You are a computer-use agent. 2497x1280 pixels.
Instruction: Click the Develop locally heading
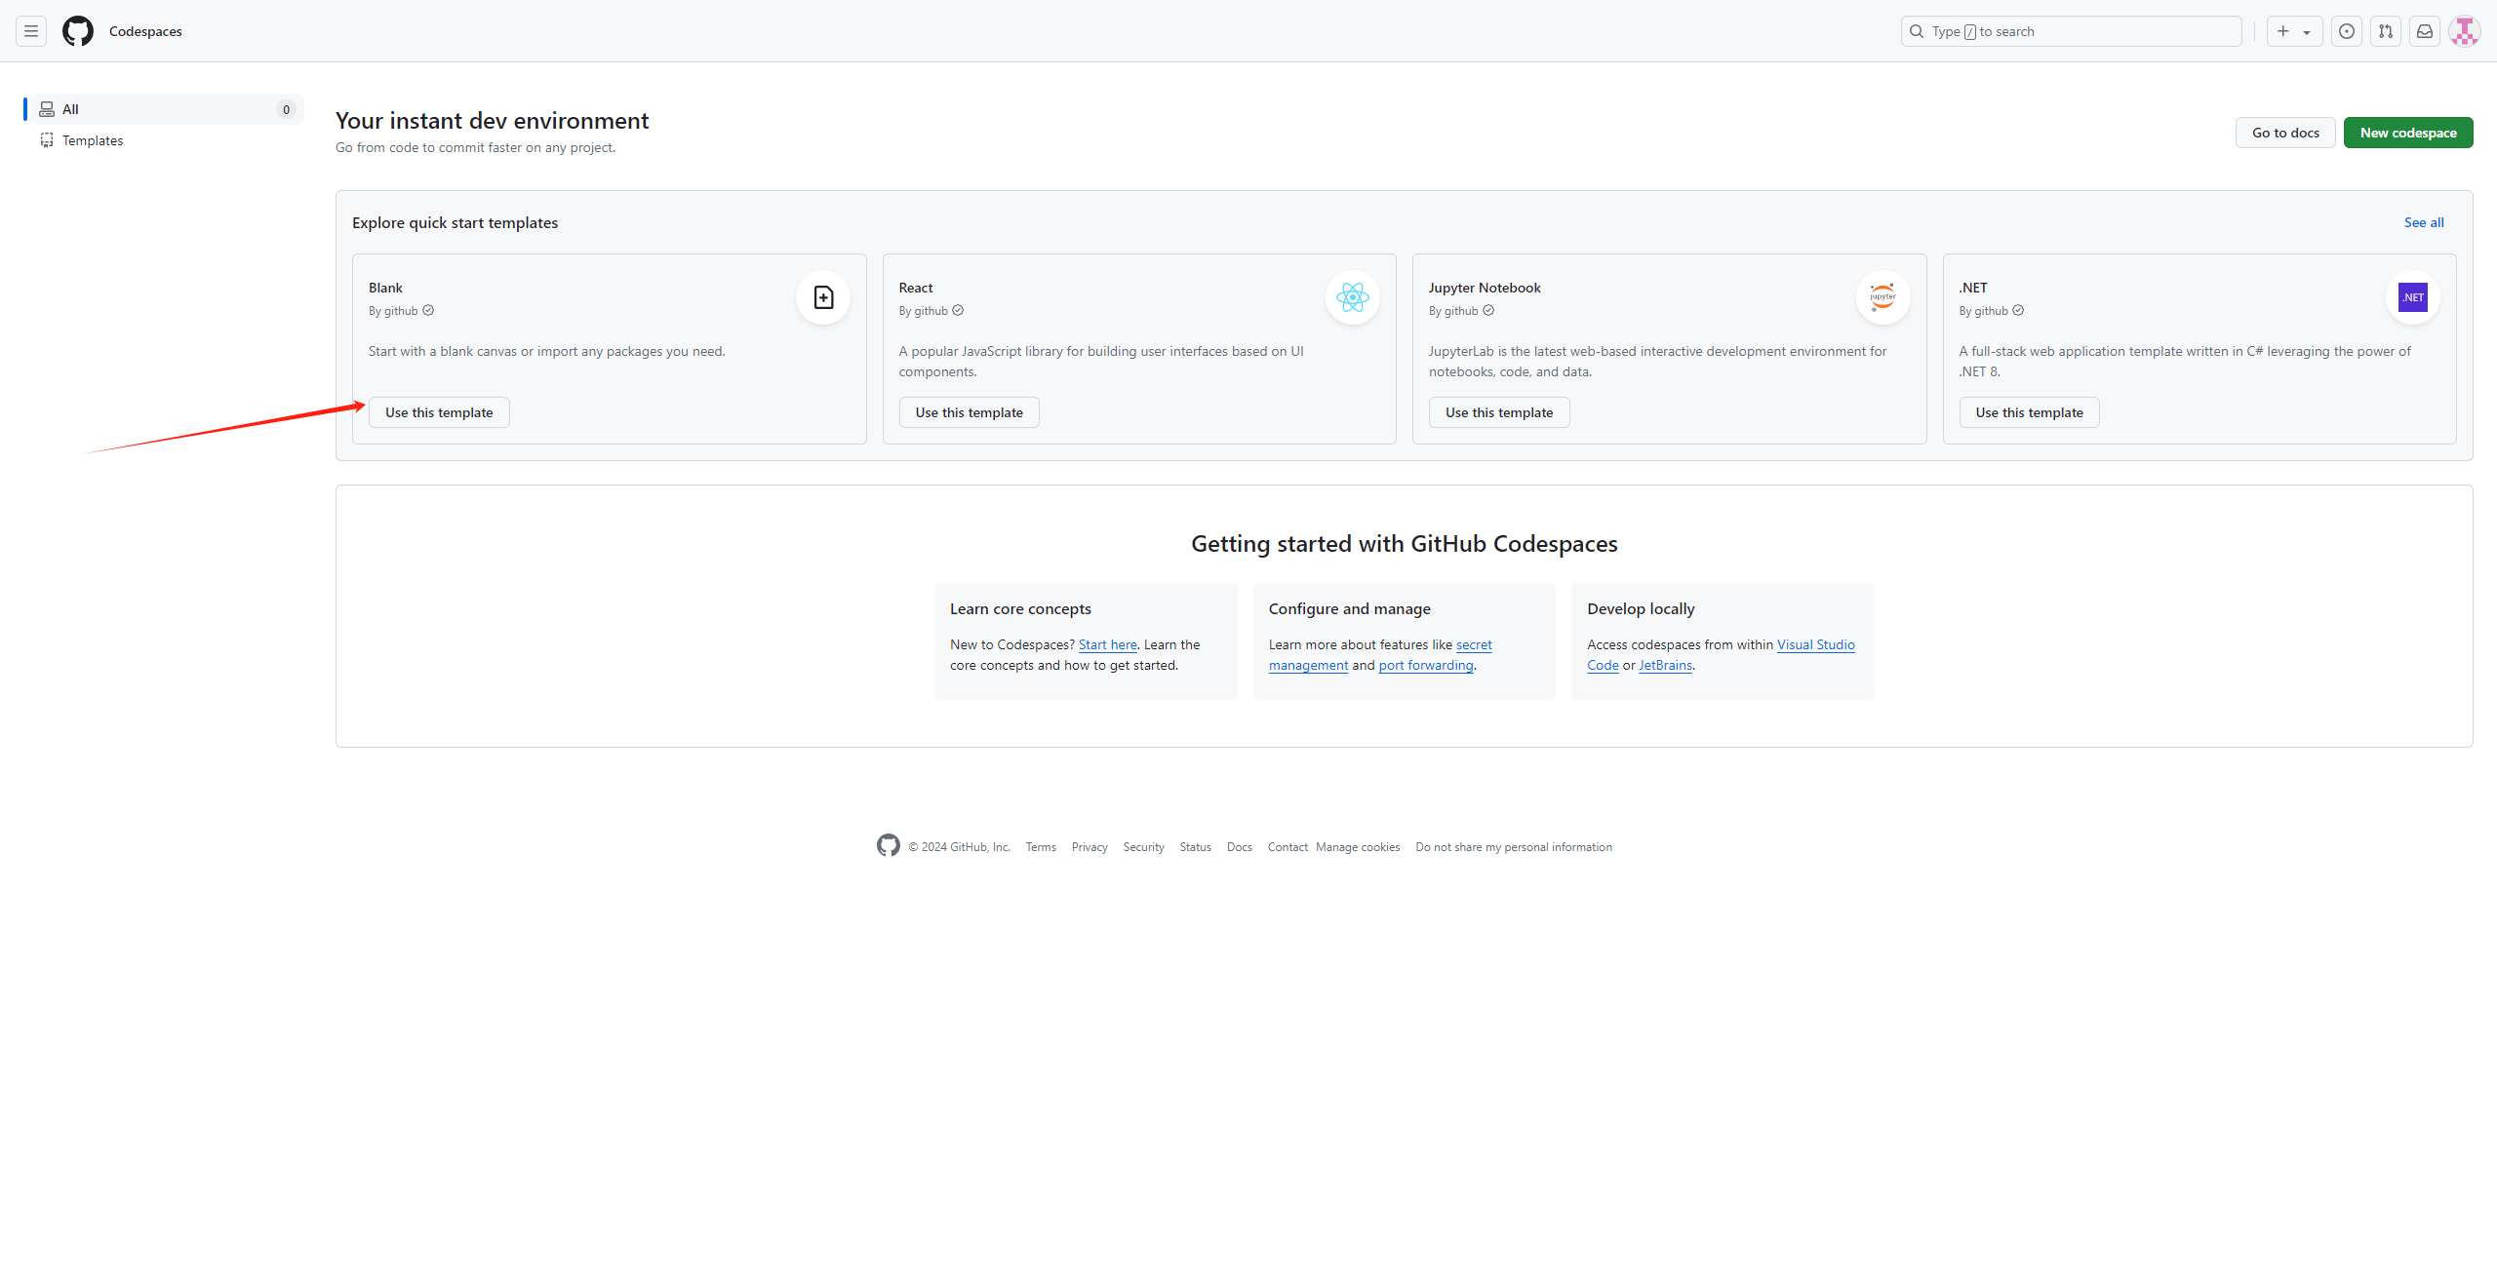(x=1641, y=608)
